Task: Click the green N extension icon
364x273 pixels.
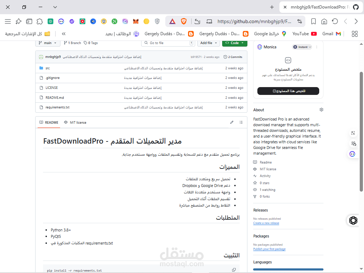Action: coord(114,22)
